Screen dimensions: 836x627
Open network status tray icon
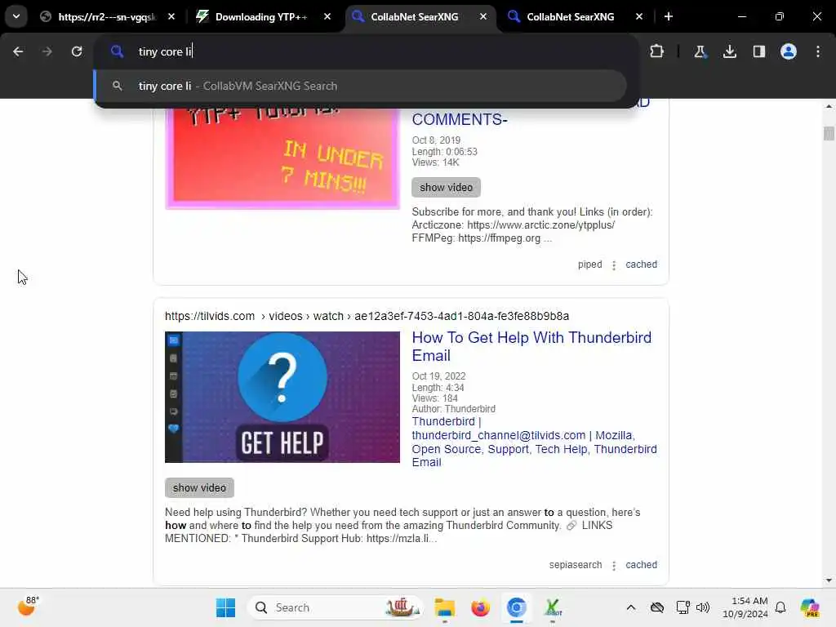(683, 607)
